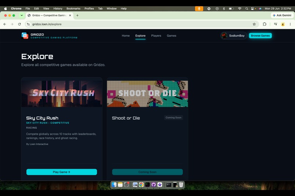
Task: Open the media controls icon in Chrome toolbar
Action: 276,24
